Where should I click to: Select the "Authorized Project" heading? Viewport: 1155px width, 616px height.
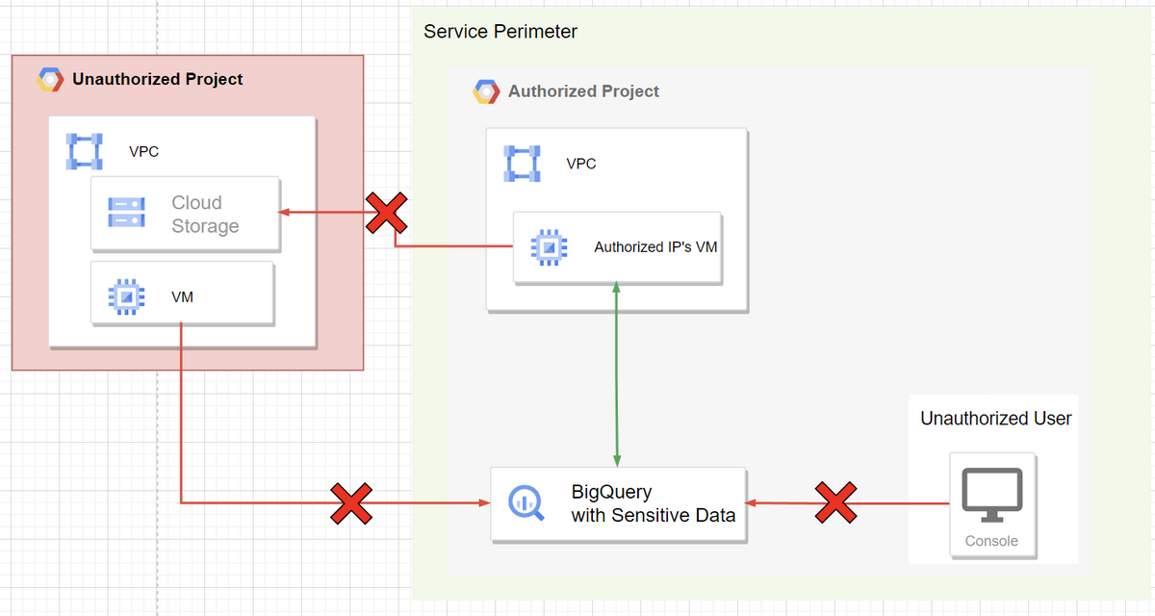tap(584, 91)
